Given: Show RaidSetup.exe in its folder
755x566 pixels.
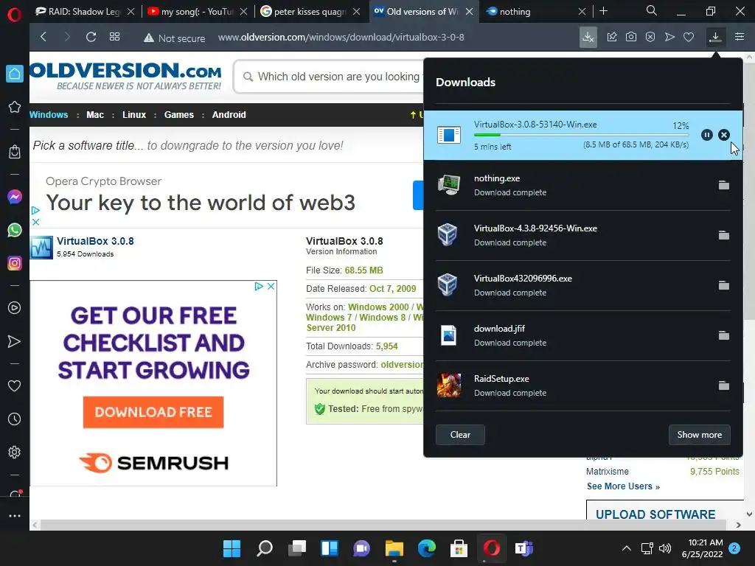Looking at the screenshot, I should [724, 385].
